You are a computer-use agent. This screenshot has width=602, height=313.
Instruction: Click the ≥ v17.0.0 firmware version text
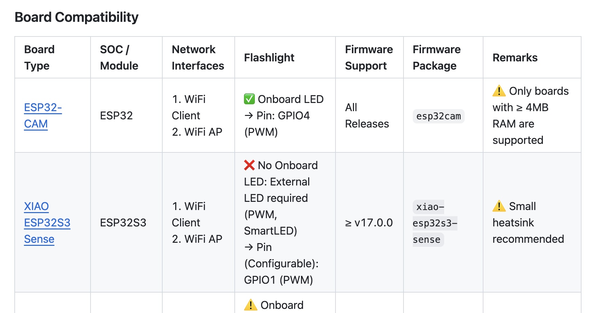[x=369, y=223]
